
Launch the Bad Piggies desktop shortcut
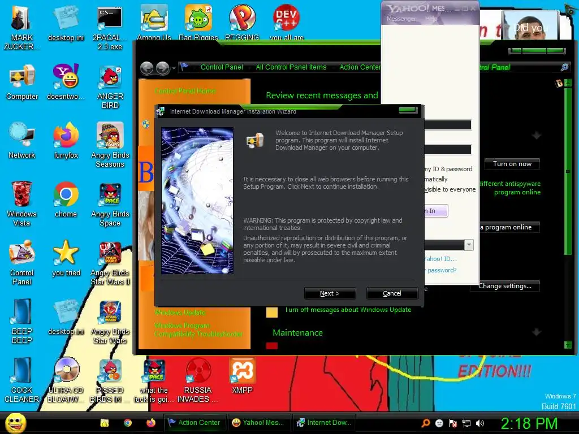[x=198, y=22]
